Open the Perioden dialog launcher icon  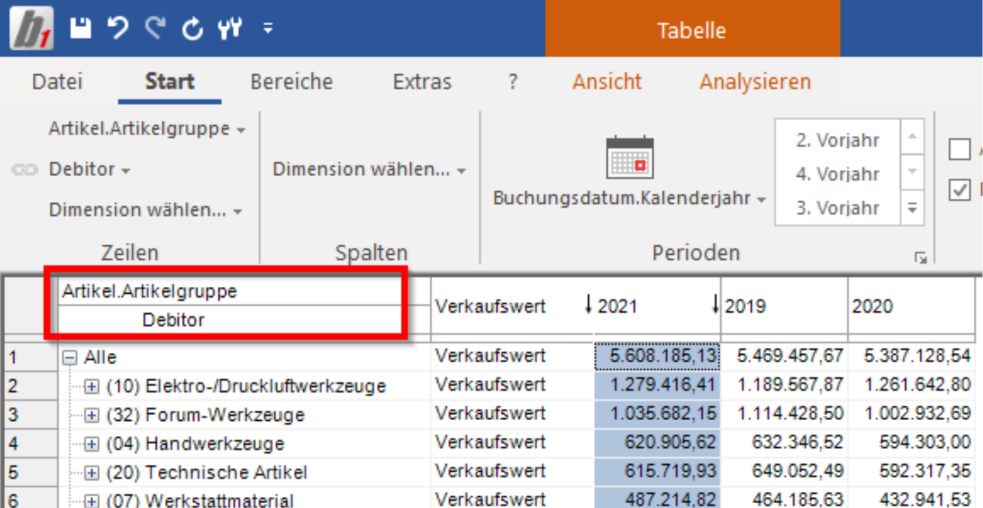[x=920, y=258]
